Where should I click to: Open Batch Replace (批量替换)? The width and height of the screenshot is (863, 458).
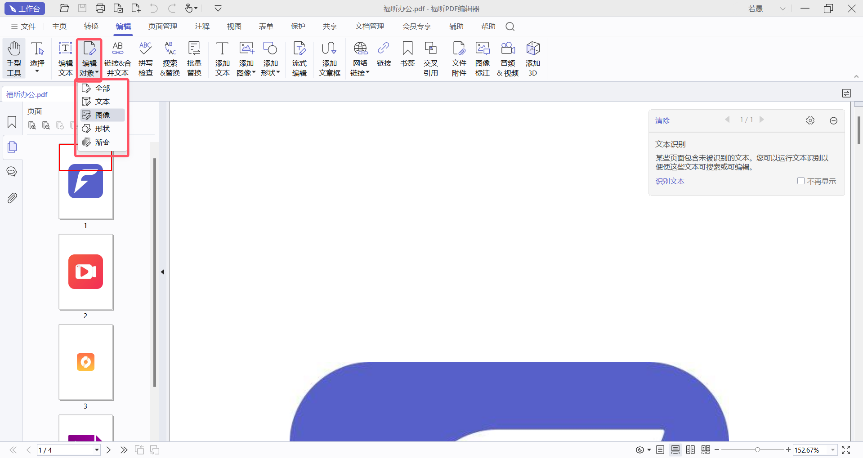194,59
